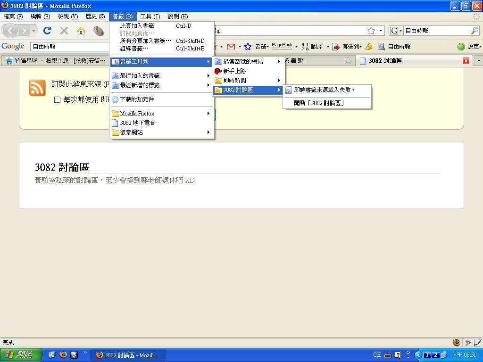Image resolution: width=483 pixels, height=362 pixels.
Task: Expand the 最近新增的標籤 submenu
Action: [x=162, y=85]
